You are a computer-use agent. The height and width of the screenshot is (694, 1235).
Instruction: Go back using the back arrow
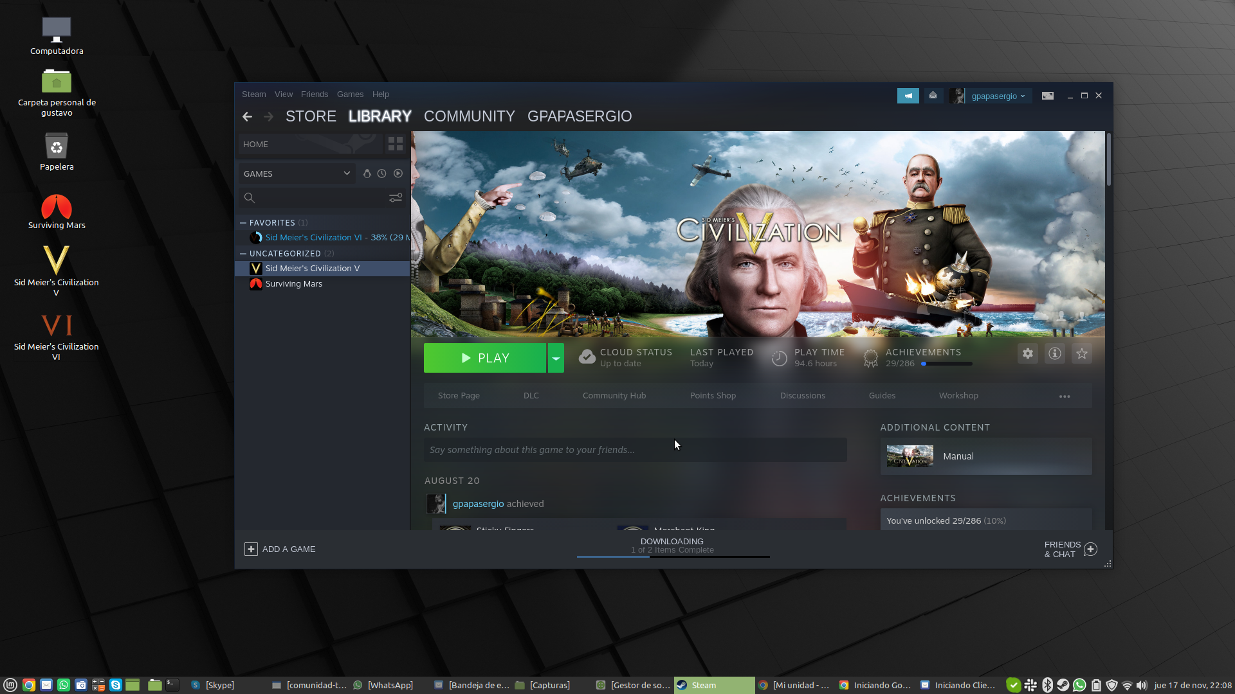247,116
